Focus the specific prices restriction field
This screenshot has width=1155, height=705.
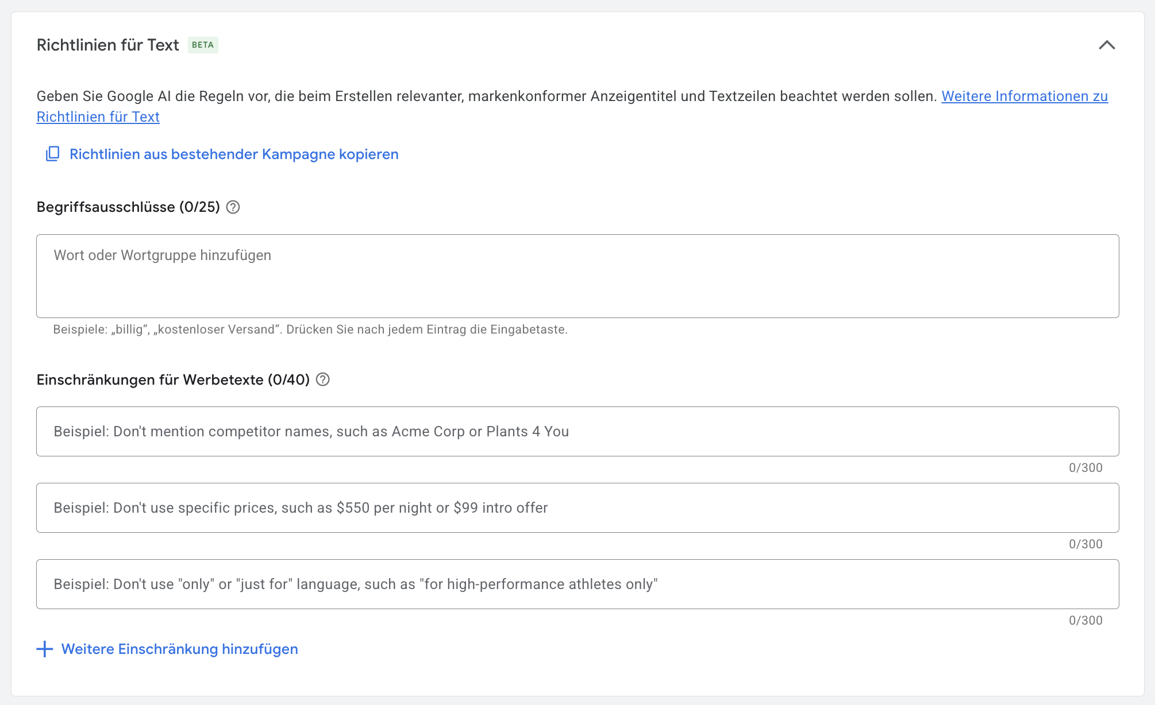tap(577, 508)
